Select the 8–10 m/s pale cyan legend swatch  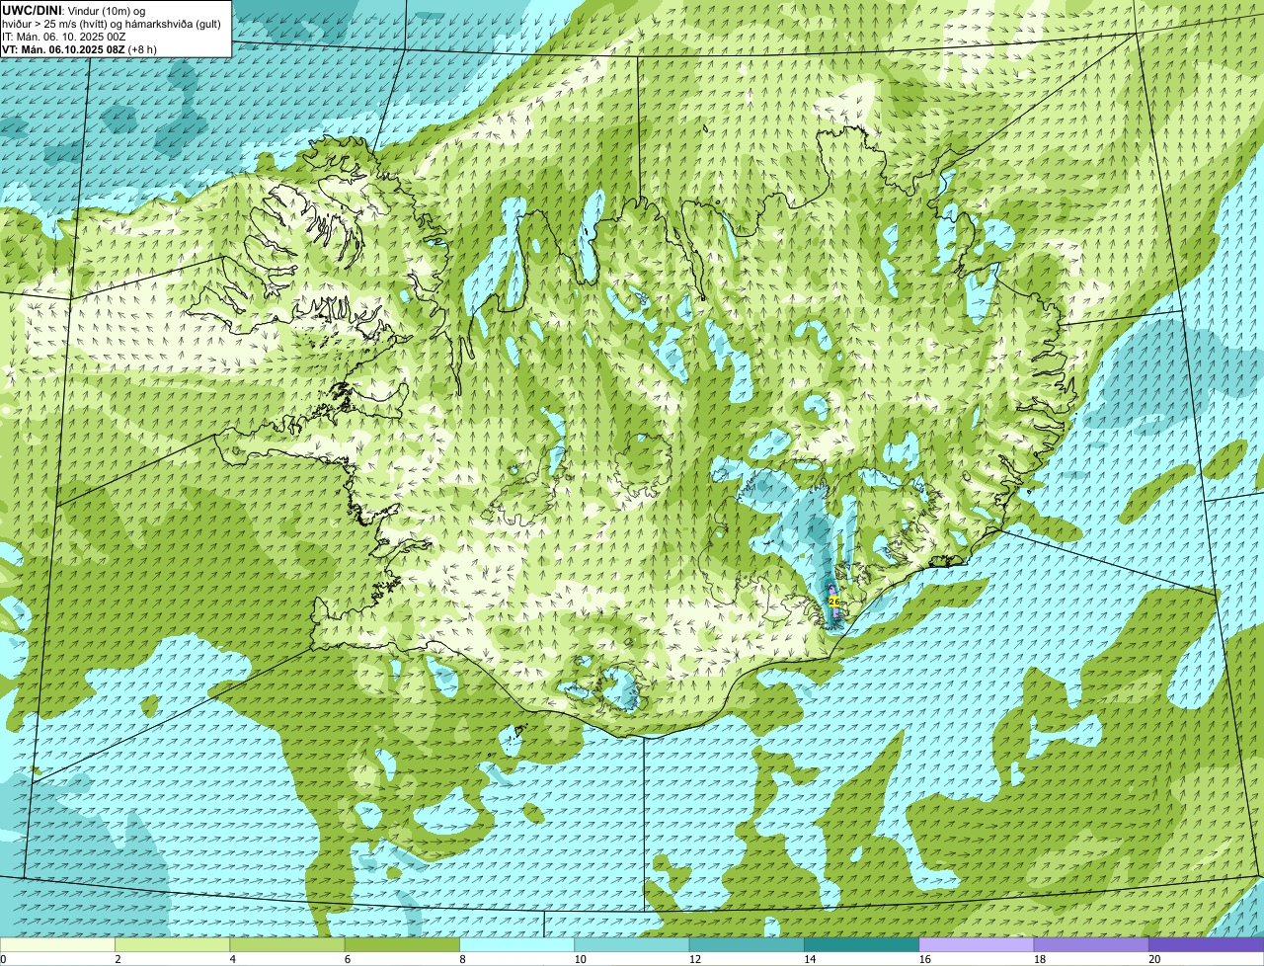pos(516,944)
